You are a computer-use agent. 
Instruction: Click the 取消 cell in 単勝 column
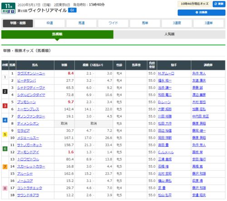(x=64, y=124)
